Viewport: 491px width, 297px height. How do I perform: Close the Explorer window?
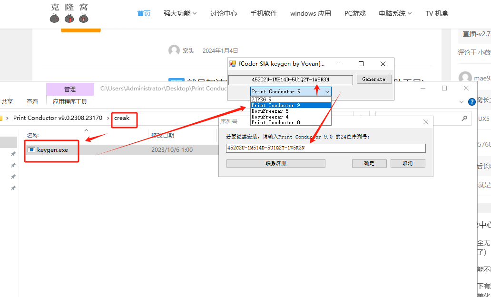466,89
